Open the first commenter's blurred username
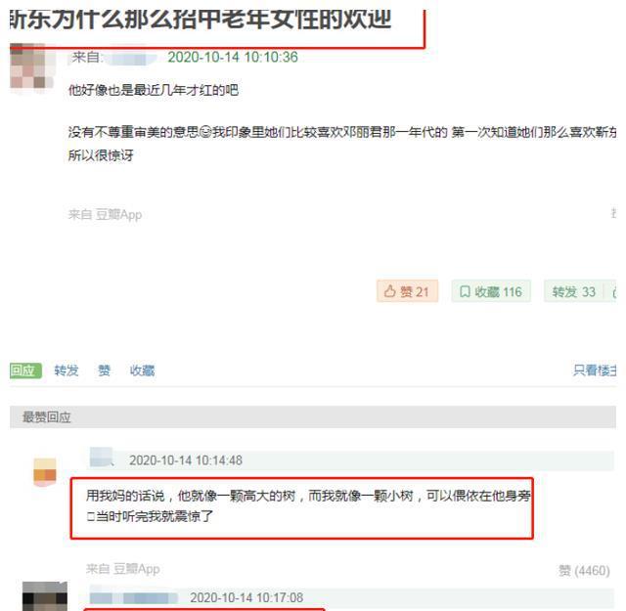The height and width of the screenshot is (611, 626). (x=101, y=458)
